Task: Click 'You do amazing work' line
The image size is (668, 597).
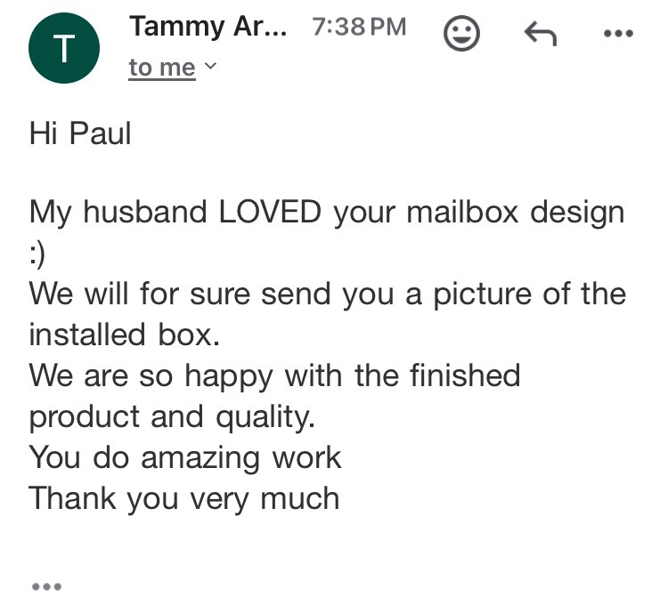Action: [185, 456]
